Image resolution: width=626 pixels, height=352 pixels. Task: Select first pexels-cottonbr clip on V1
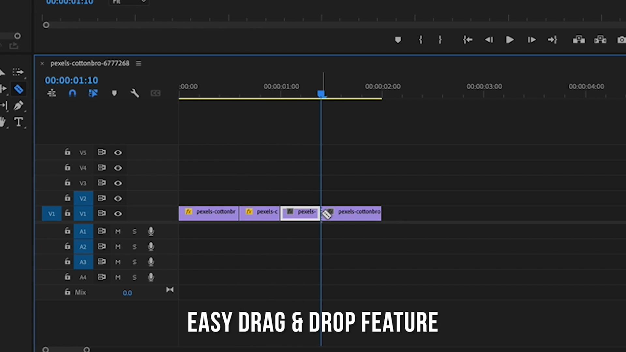click(x=208, y=213)
